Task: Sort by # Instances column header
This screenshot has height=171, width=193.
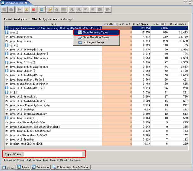Action: pyautogui.click(x=178, y=24)
